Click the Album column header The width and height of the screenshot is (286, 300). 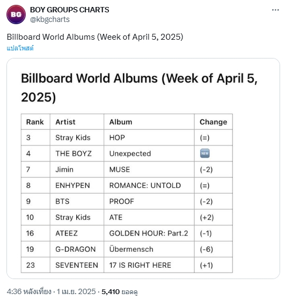click(149, 122)
